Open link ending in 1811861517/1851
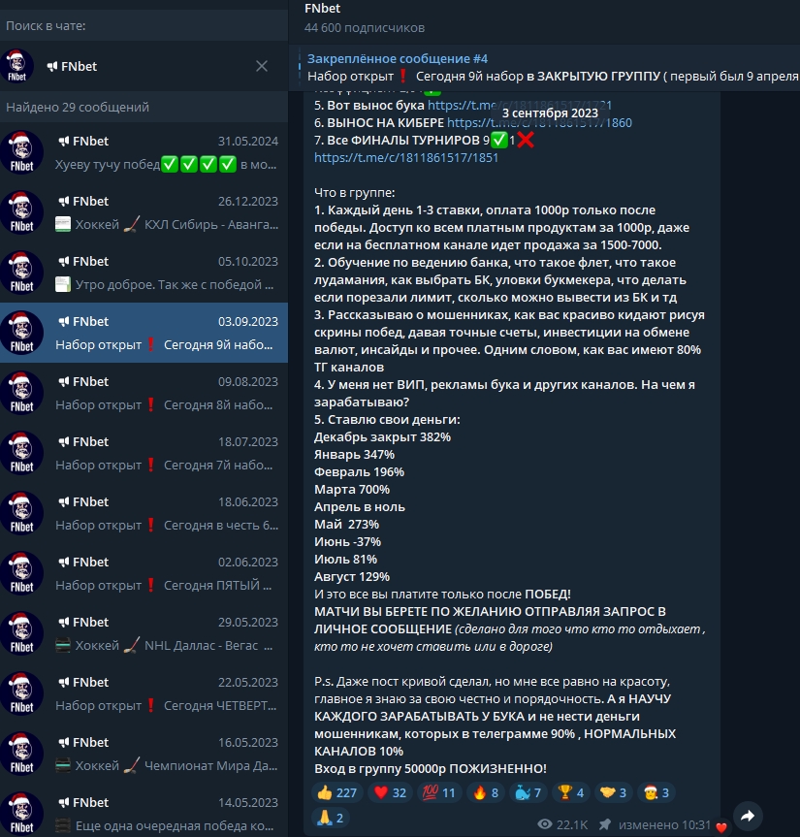The width and height of the screenshot is (800, 837). [x=405, y=157]
